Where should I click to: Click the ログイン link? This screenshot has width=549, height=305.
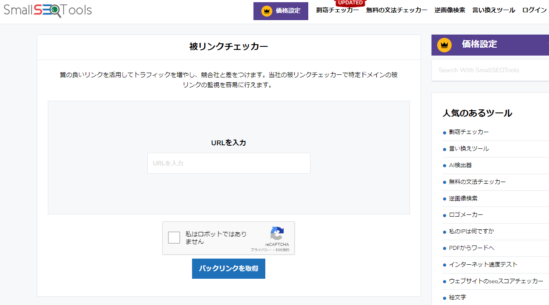point(534,10)
